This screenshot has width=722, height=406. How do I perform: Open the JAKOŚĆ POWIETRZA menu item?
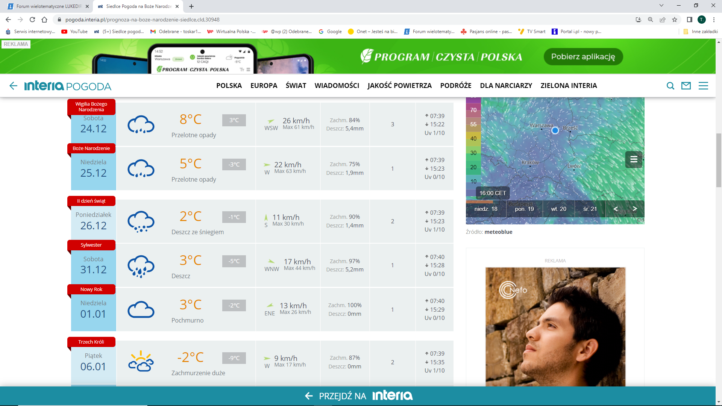399,86
